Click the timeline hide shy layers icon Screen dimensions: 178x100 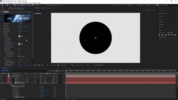pyautogui.click(x=55, y=71)
